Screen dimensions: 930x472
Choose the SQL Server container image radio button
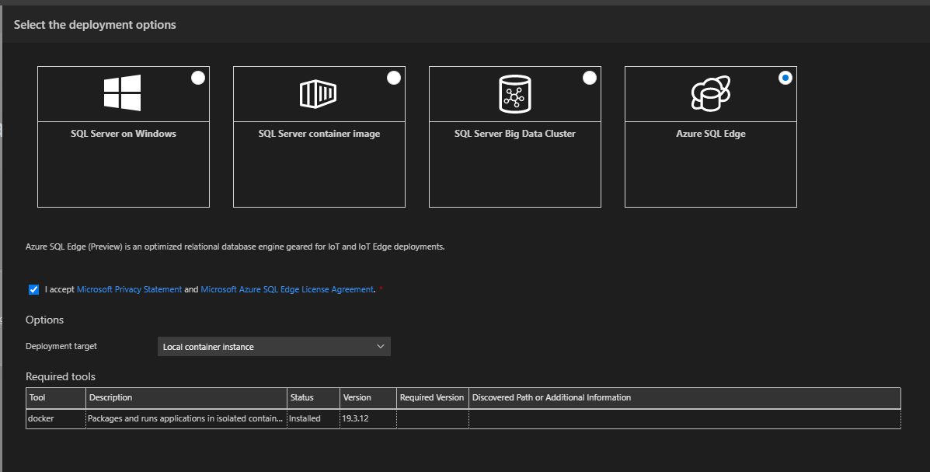(x=393, y=77)
